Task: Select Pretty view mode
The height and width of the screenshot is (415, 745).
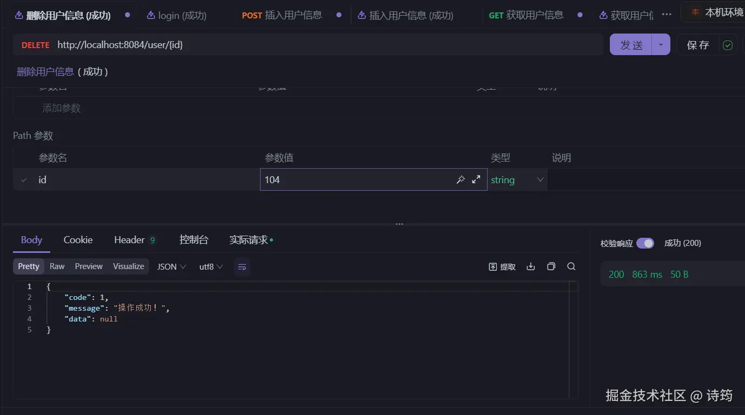Action: [x=29, y=266]
